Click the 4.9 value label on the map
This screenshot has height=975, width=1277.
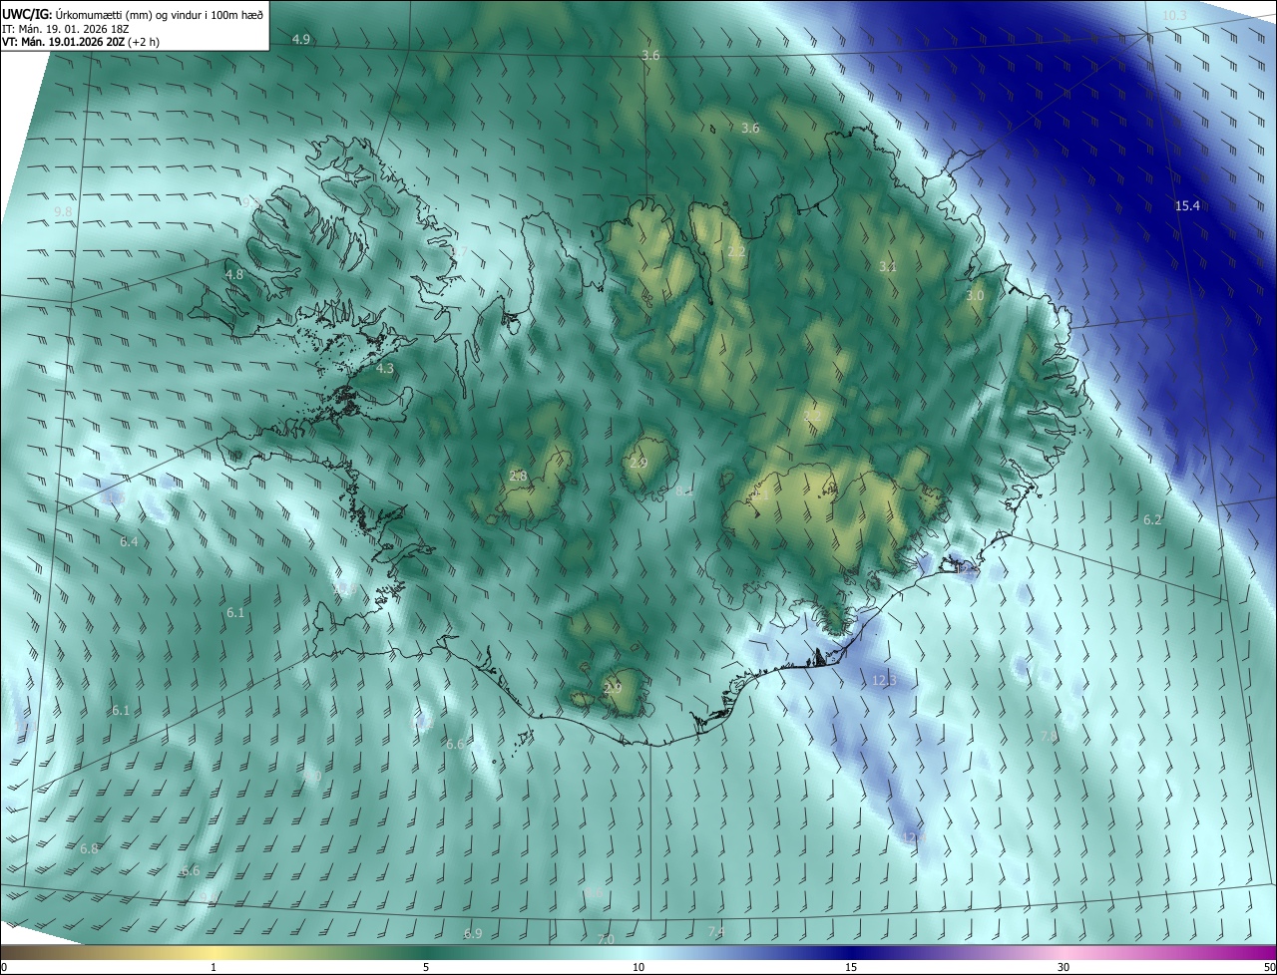click(301, 39)
